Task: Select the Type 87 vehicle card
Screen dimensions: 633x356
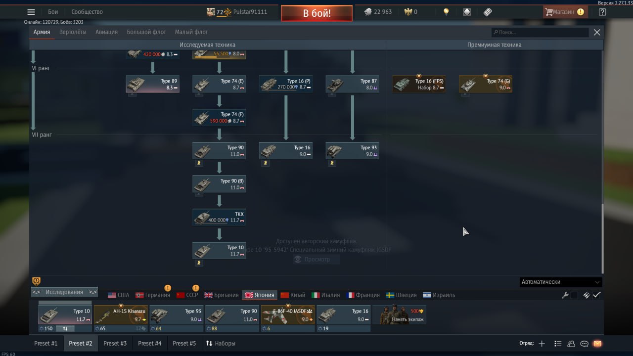Action: (353, 84)
